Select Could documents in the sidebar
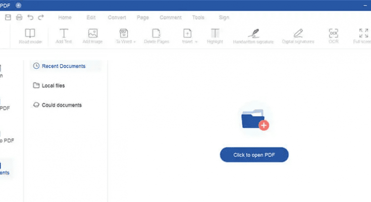Image resolution: width=371 pixels, height=202 pixels. 58,105
